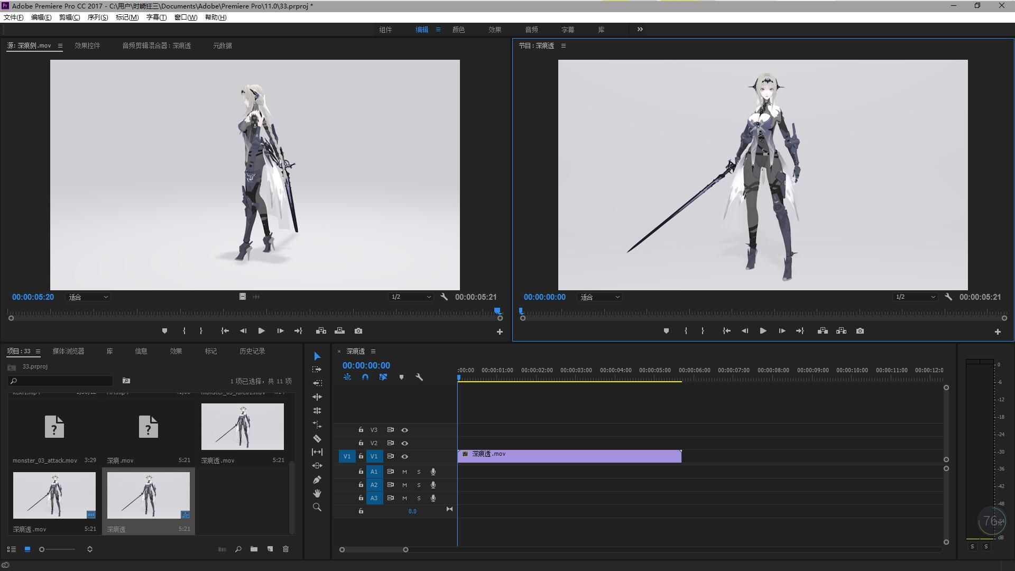
Task: Select the Slide tool
Action: click(x=317, y=466)
